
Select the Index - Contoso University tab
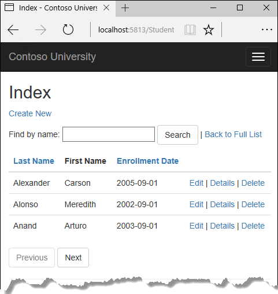(x=58, y=8)
